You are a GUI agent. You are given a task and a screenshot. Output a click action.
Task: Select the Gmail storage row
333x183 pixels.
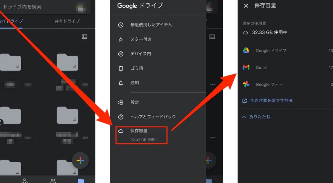coord(261,68)
